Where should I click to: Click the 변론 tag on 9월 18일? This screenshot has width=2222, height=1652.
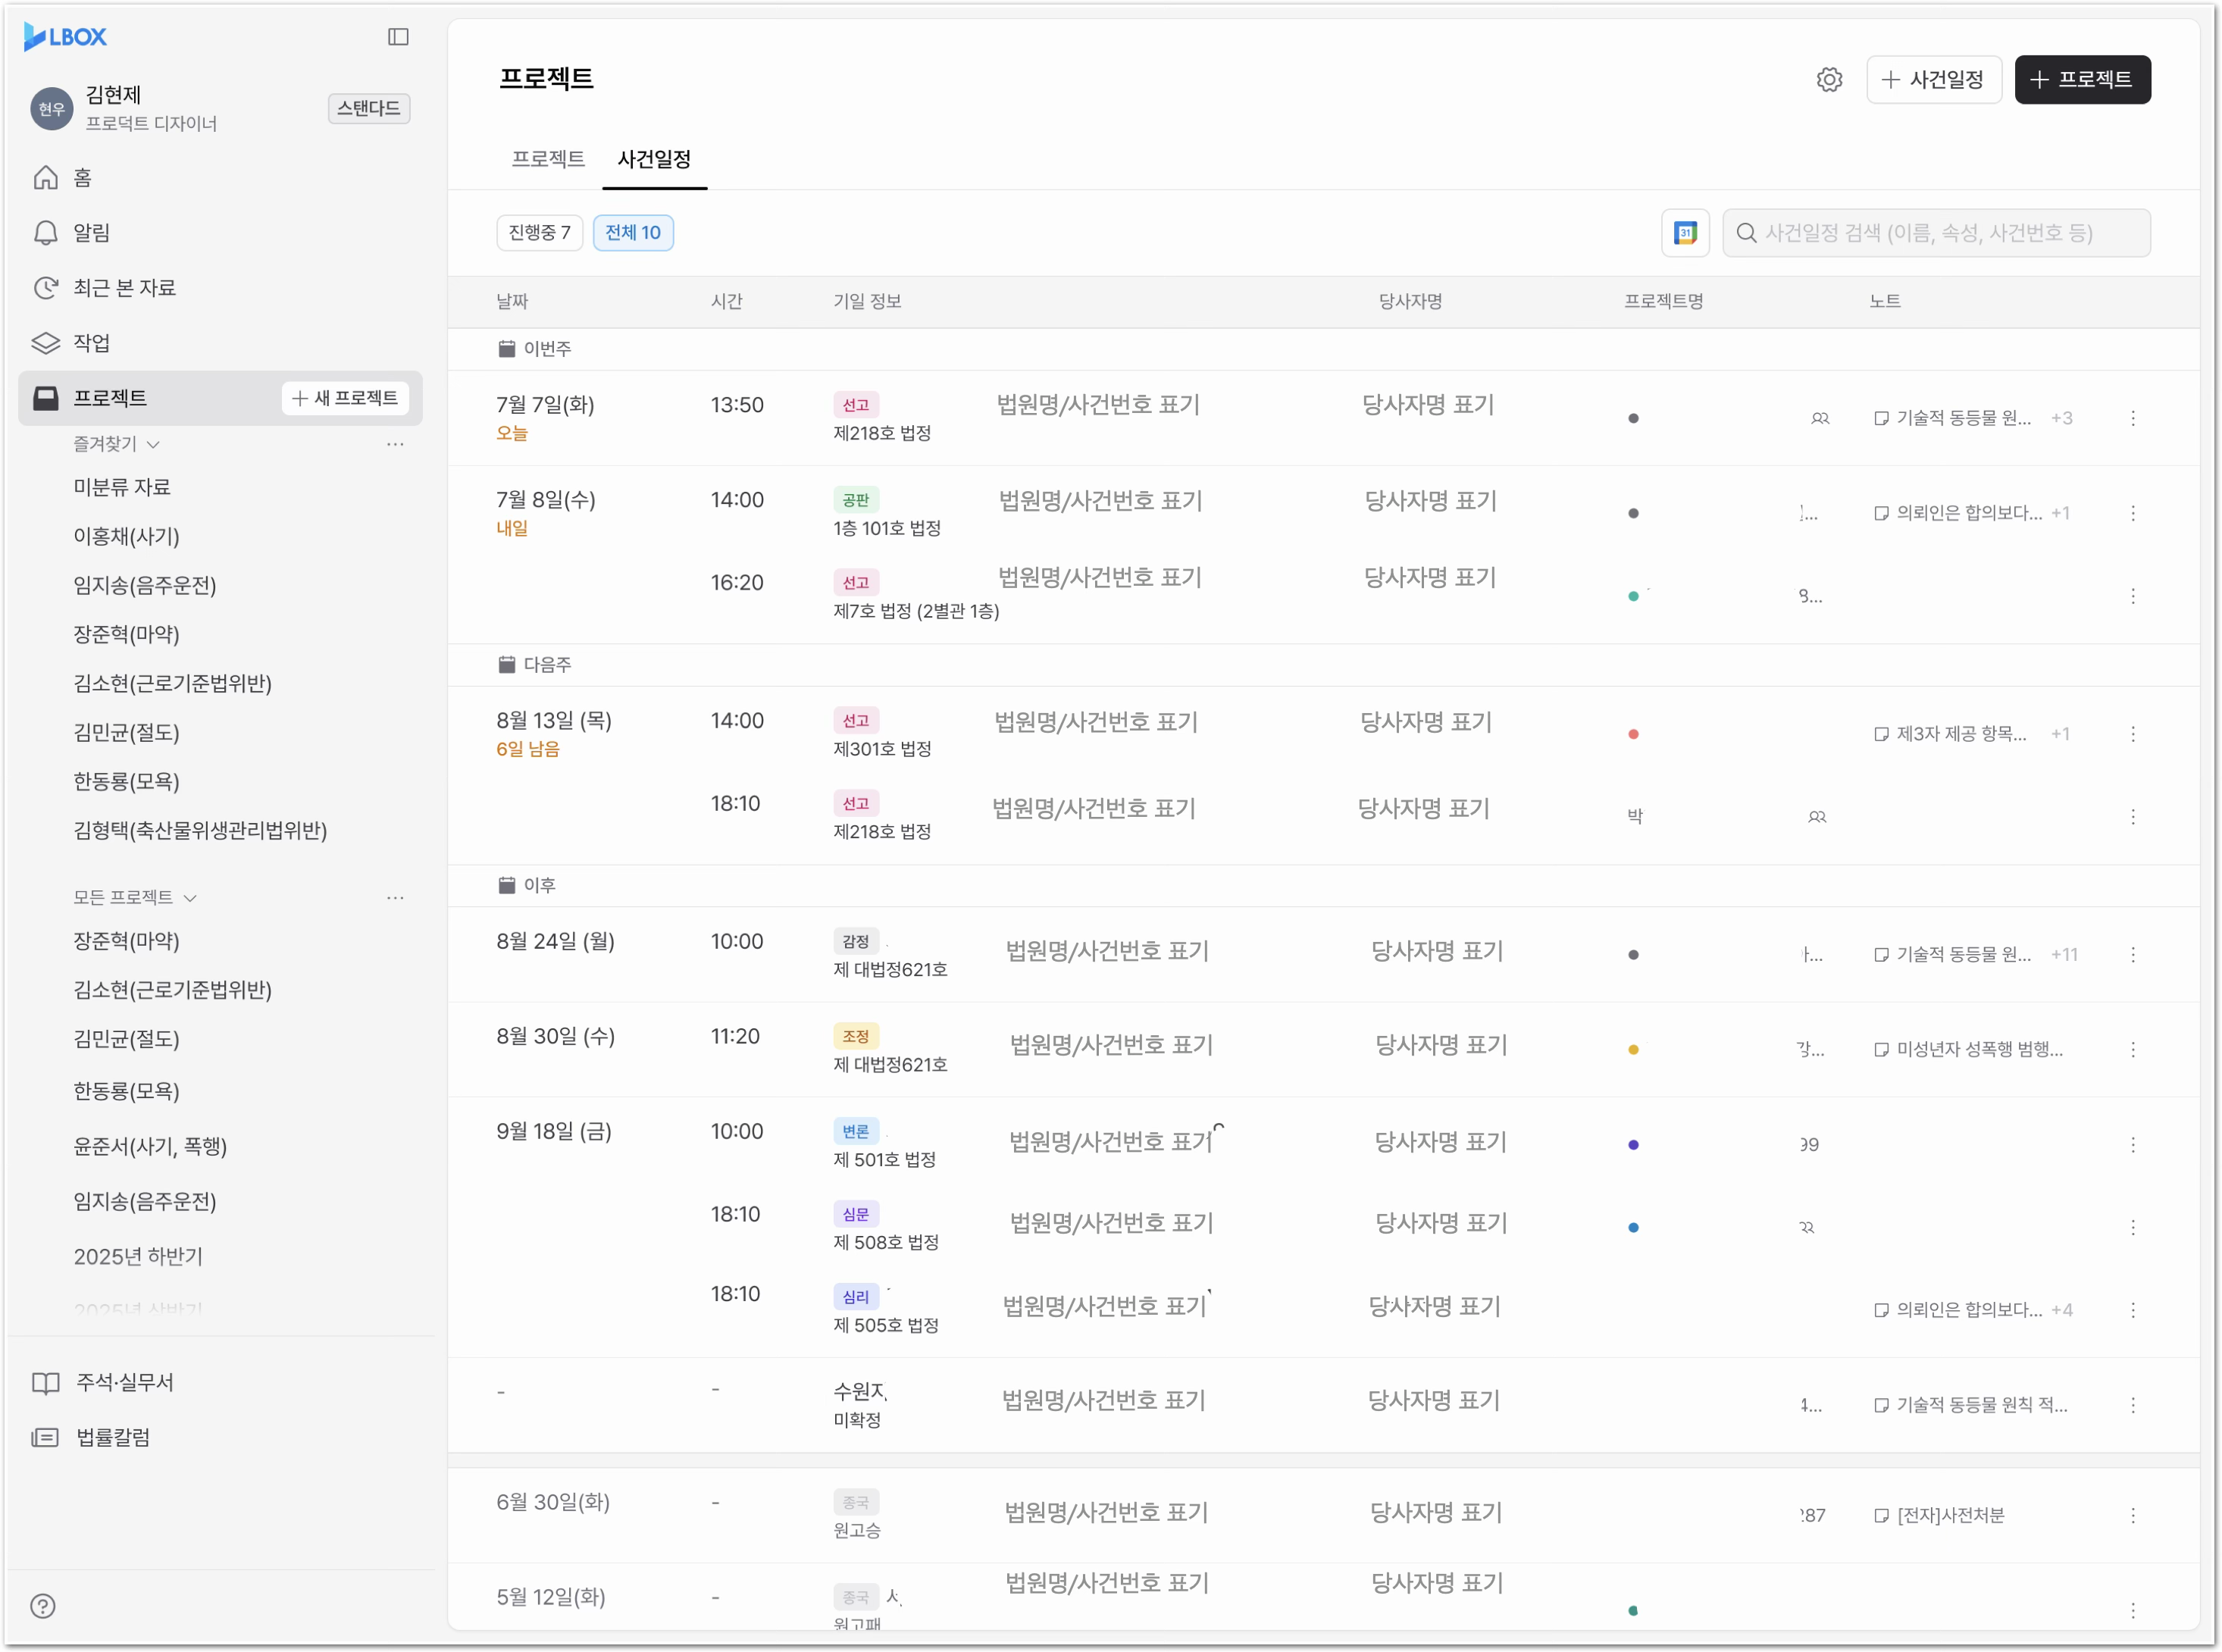[856, 1132]
